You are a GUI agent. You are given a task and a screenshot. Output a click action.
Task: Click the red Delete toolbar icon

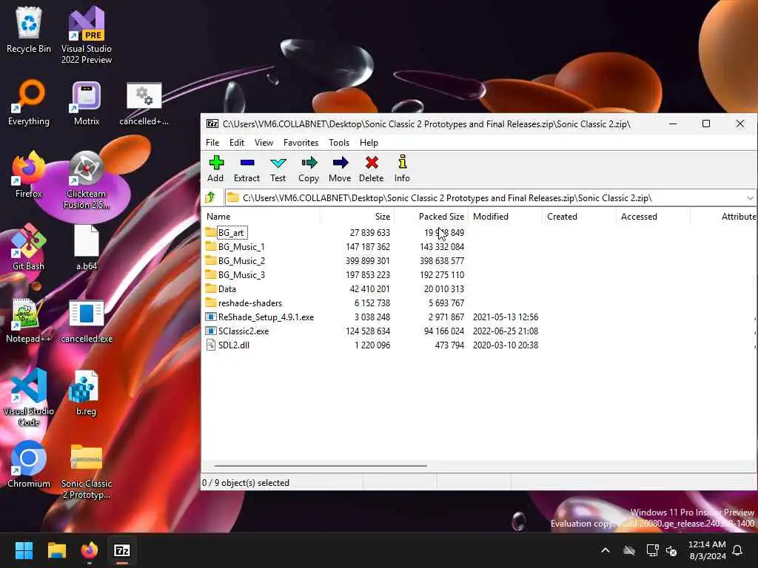click(372, 169)
